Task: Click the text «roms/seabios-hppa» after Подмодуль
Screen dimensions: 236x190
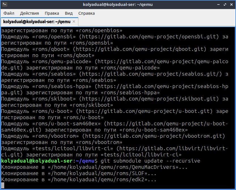Action: [x=62, y=86]
